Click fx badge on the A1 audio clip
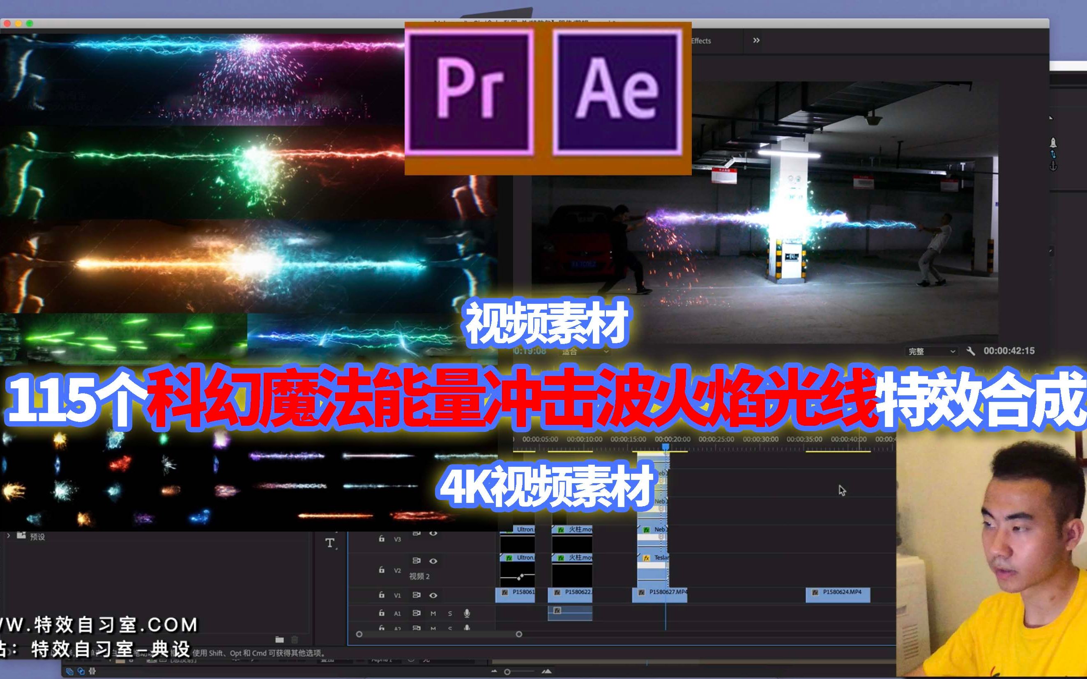Screen dimensions: 1087x679 [557, 610]
